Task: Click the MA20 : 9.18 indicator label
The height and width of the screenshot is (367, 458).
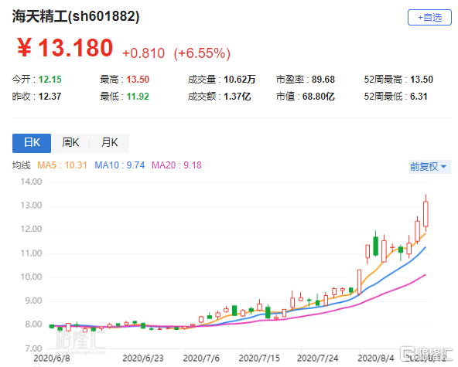Action: pos(176,165)
